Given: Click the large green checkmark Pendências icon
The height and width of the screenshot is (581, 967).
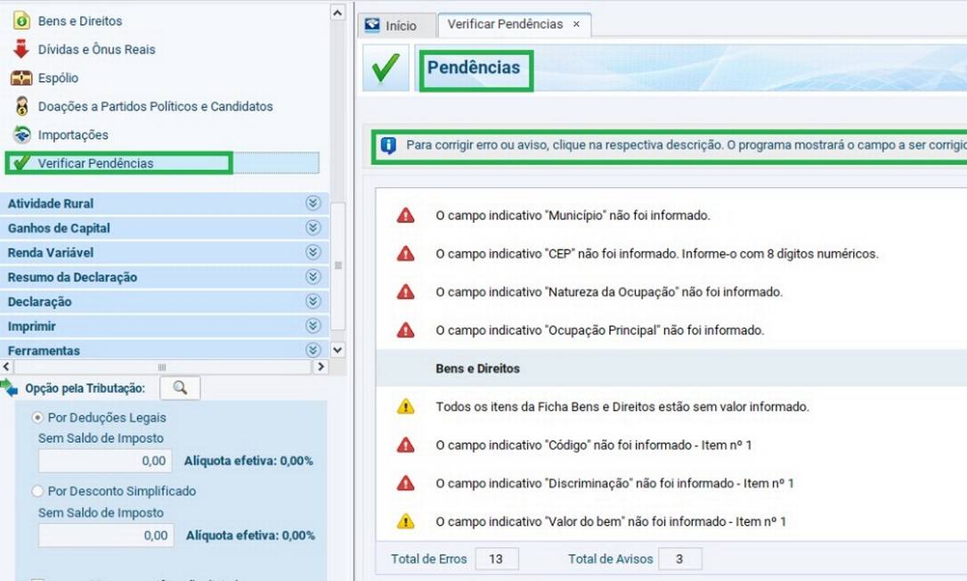Looking at the screenshot, I should tap(386, 69).
